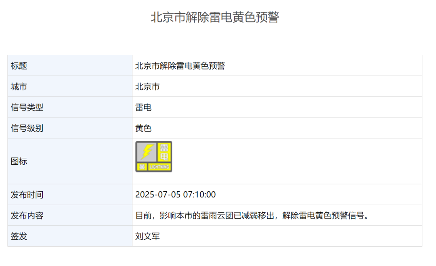
Task: Click the signer name 刘文军
Action: 147,237
